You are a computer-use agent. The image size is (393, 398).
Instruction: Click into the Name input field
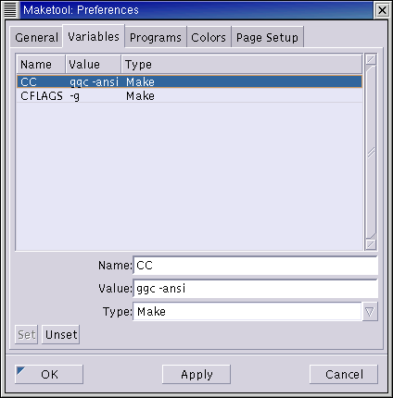point(256,266)
